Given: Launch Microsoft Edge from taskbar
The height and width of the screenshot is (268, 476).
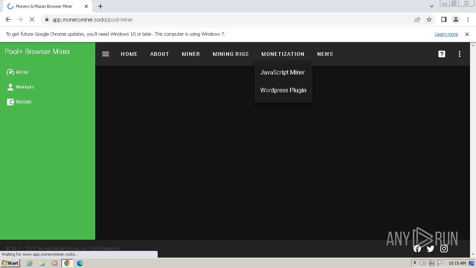Looking at the screenshot, I should (80, 263).
